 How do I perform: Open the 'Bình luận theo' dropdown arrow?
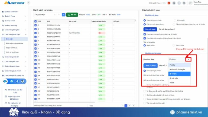click(x=188, y=59)
